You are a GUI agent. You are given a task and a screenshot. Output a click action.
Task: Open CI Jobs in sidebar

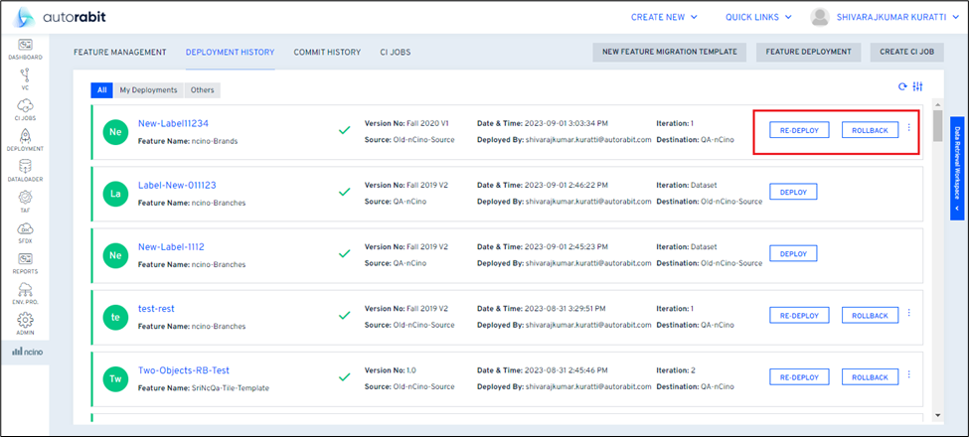point(25,108)
